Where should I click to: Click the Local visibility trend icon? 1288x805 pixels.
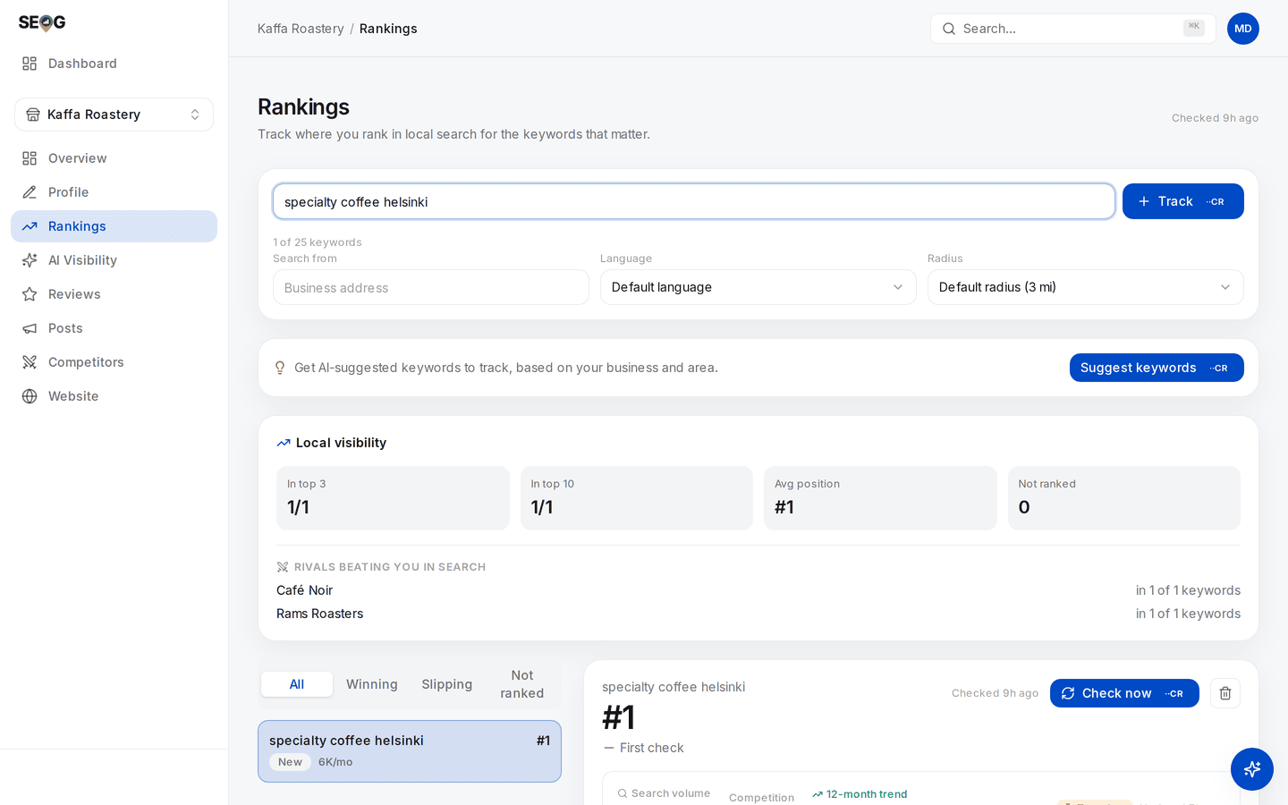284,443
